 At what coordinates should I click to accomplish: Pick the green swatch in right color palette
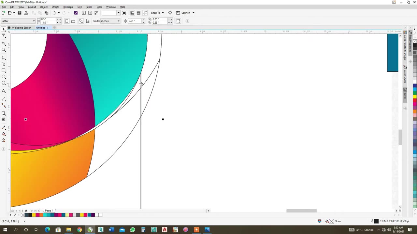tap(415, 93)
